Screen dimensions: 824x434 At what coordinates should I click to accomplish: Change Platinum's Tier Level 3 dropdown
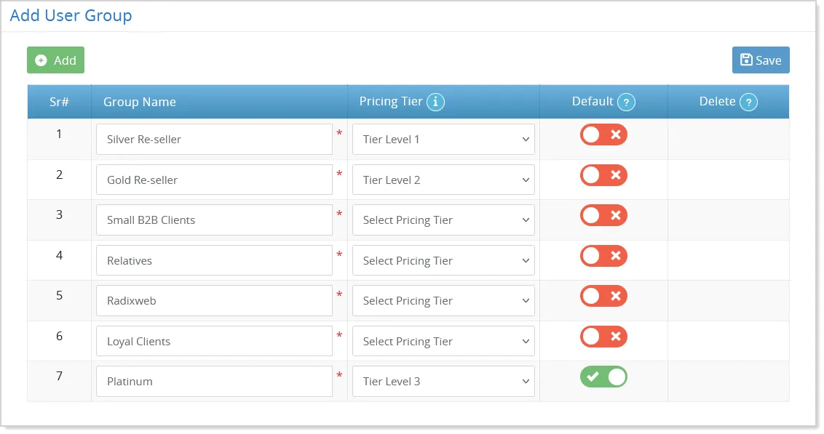443,382
